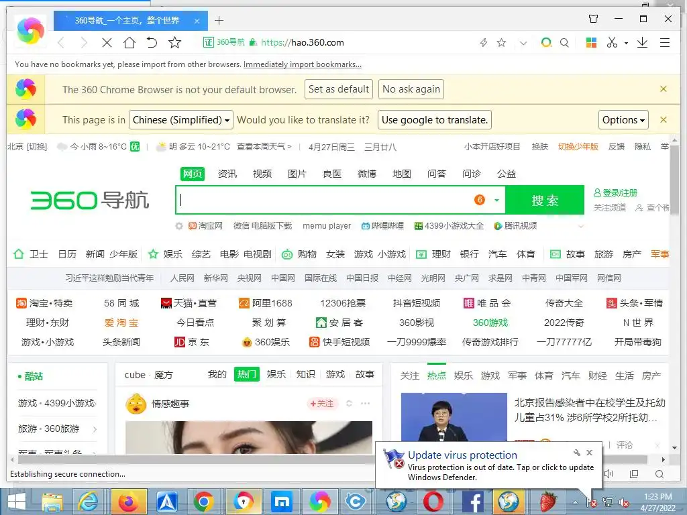Go to the browser home page
This screenshot has height=515, width=687.
(x=129, y=42)
